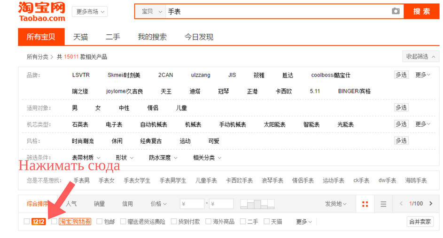Screen dimensions: 443x238
Task: Click the 合并卖家 button
Action: 420,222
